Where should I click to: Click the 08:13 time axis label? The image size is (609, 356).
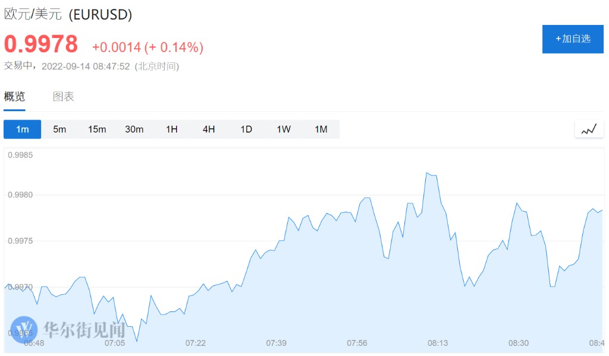[438, 343]
